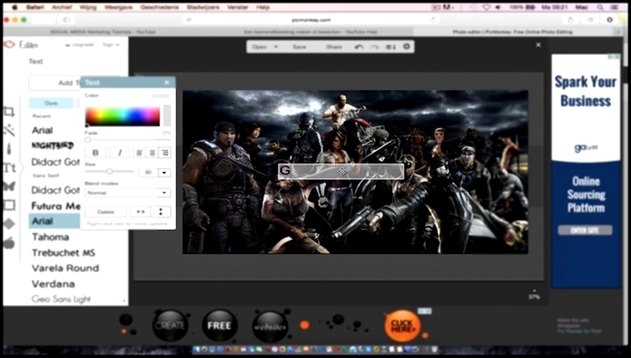Click Share in the editor toolbar

click(334, 47)
